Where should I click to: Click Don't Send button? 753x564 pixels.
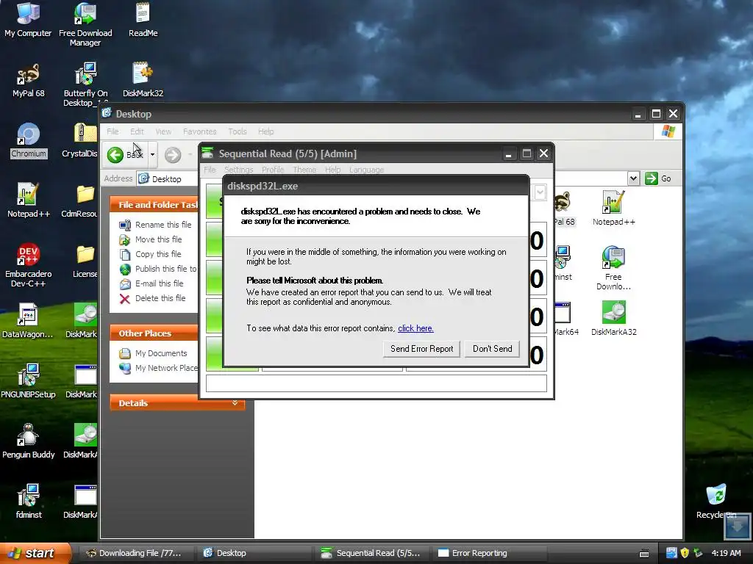492,349
